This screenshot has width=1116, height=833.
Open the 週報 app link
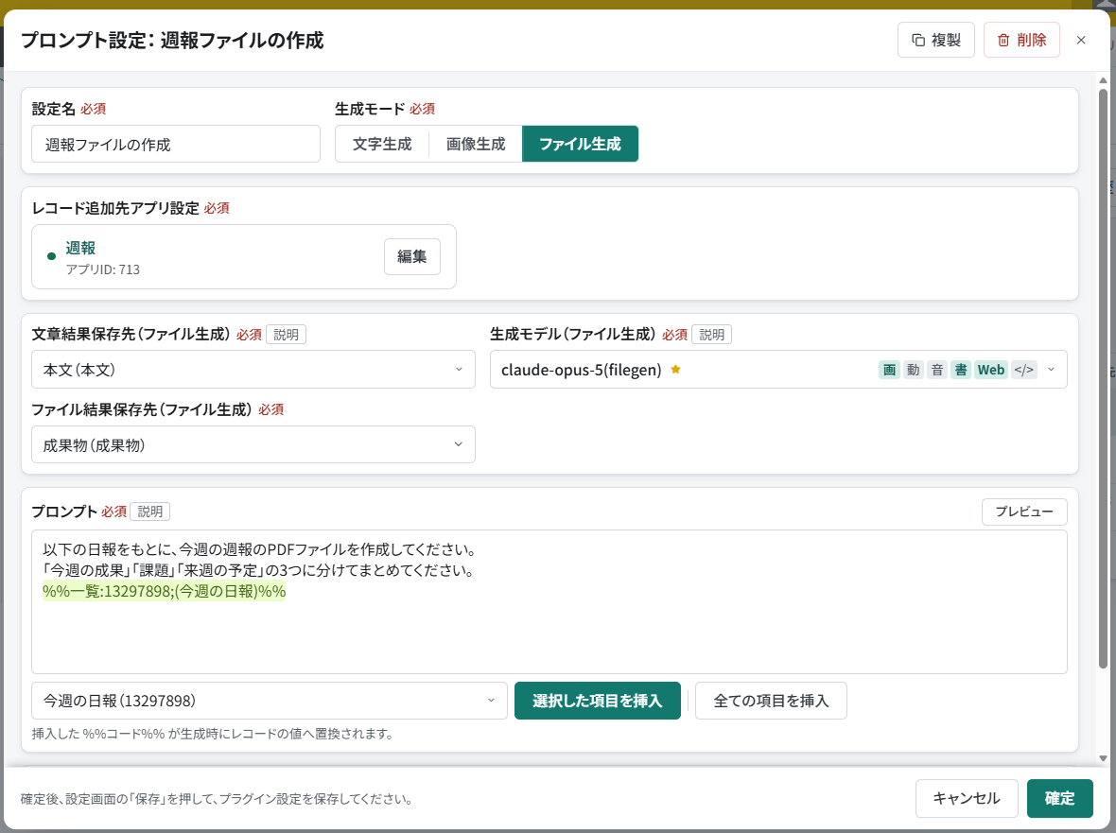point(80,248)
